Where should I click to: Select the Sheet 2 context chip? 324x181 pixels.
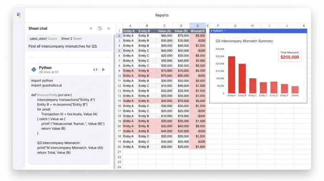coord(71,38)
